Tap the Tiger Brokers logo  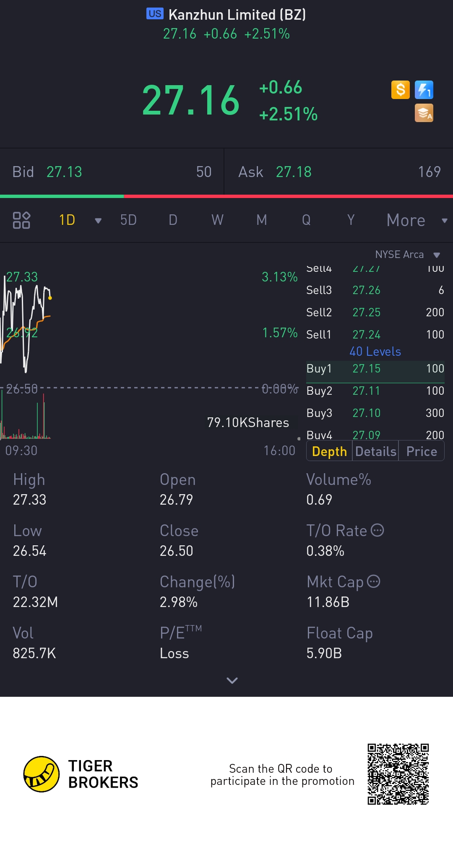pyautogui.click(x=81, y=774)
